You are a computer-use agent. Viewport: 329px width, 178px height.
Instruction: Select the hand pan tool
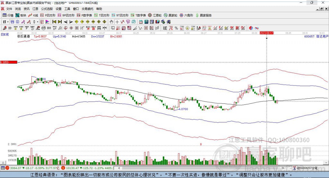pyautogui.click(x=111, y=22)
